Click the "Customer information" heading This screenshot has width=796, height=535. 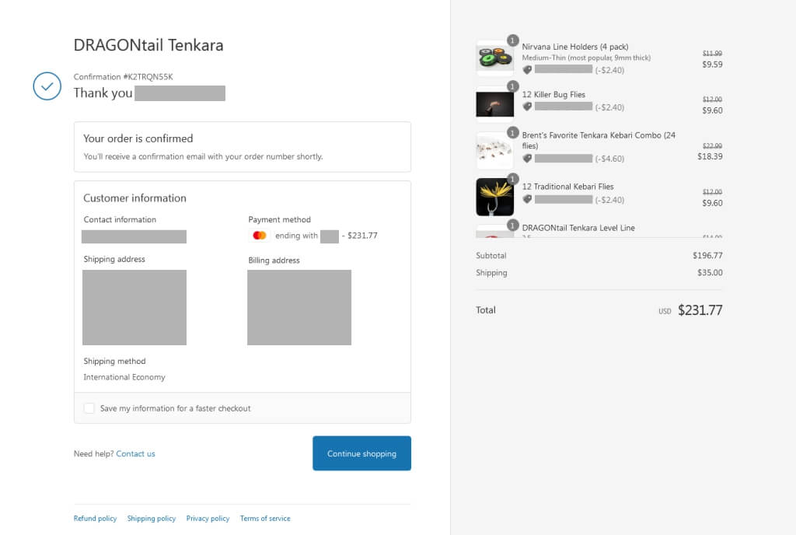click(134, 198)
